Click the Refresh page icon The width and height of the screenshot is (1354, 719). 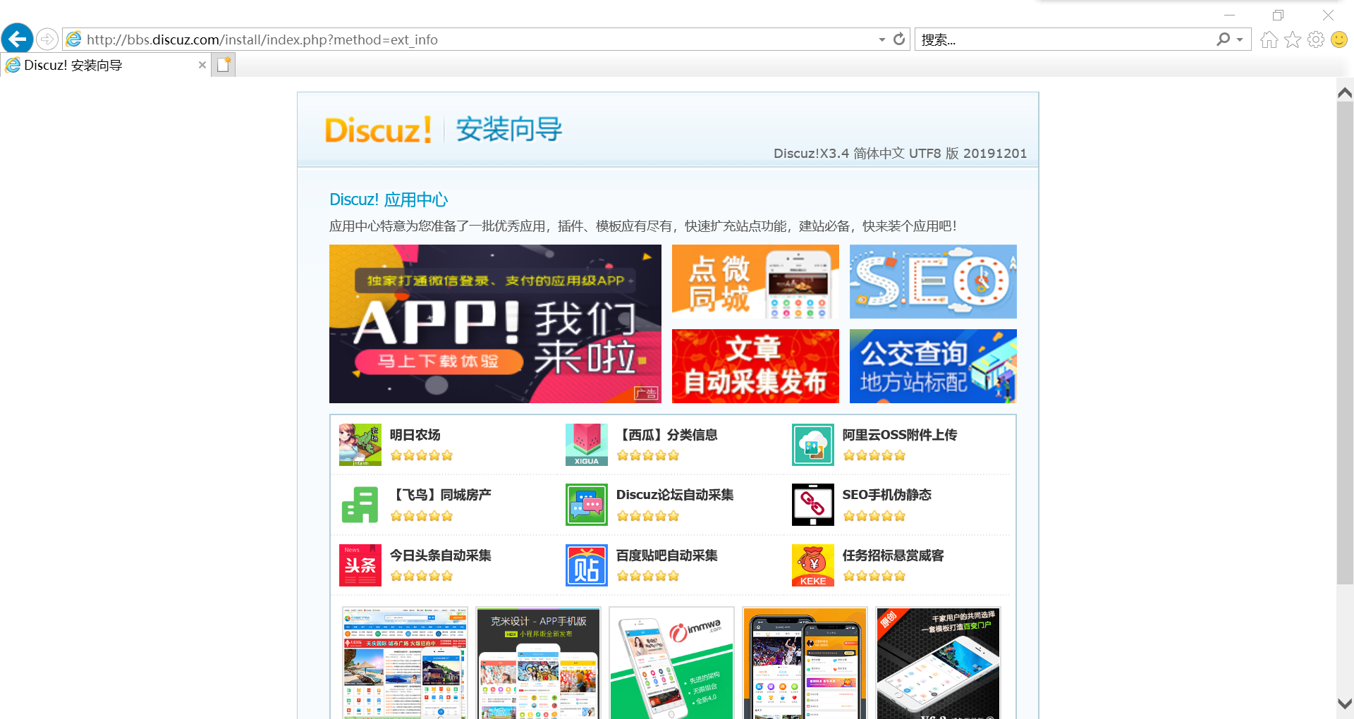(x=899, y=39)
